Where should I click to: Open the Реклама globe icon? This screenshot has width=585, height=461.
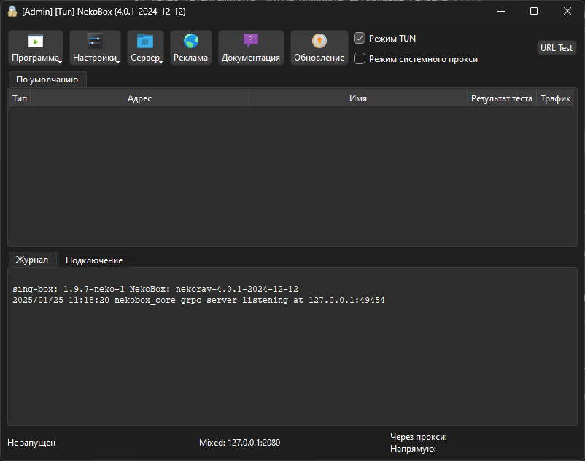pyautogui.click(x=191, y=42)
